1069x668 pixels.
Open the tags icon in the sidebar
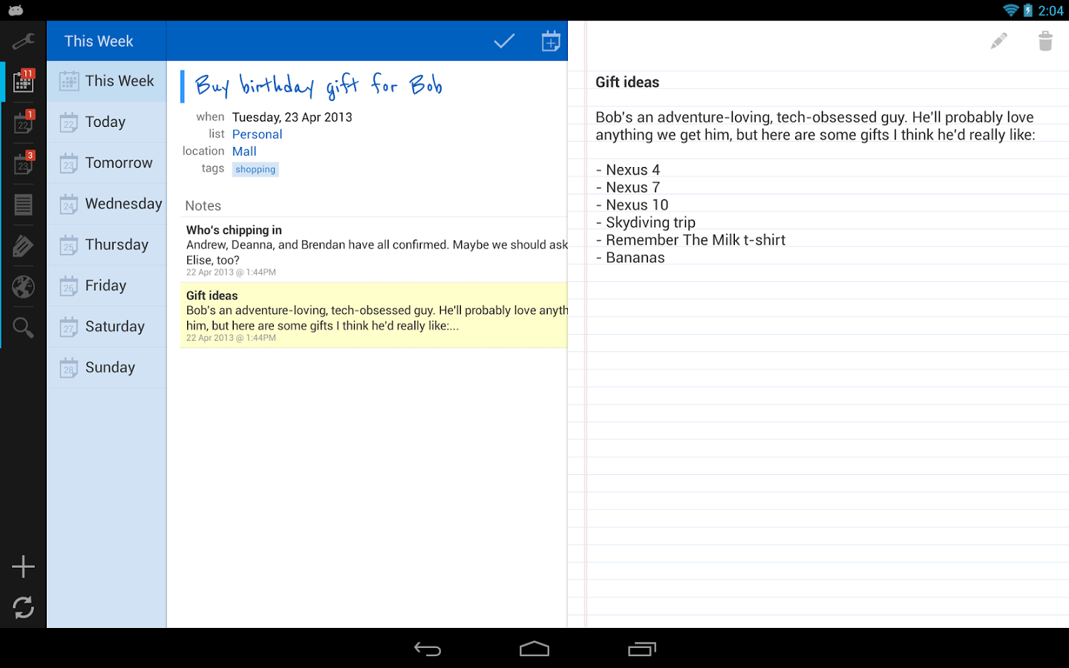[x=23, y=246]
